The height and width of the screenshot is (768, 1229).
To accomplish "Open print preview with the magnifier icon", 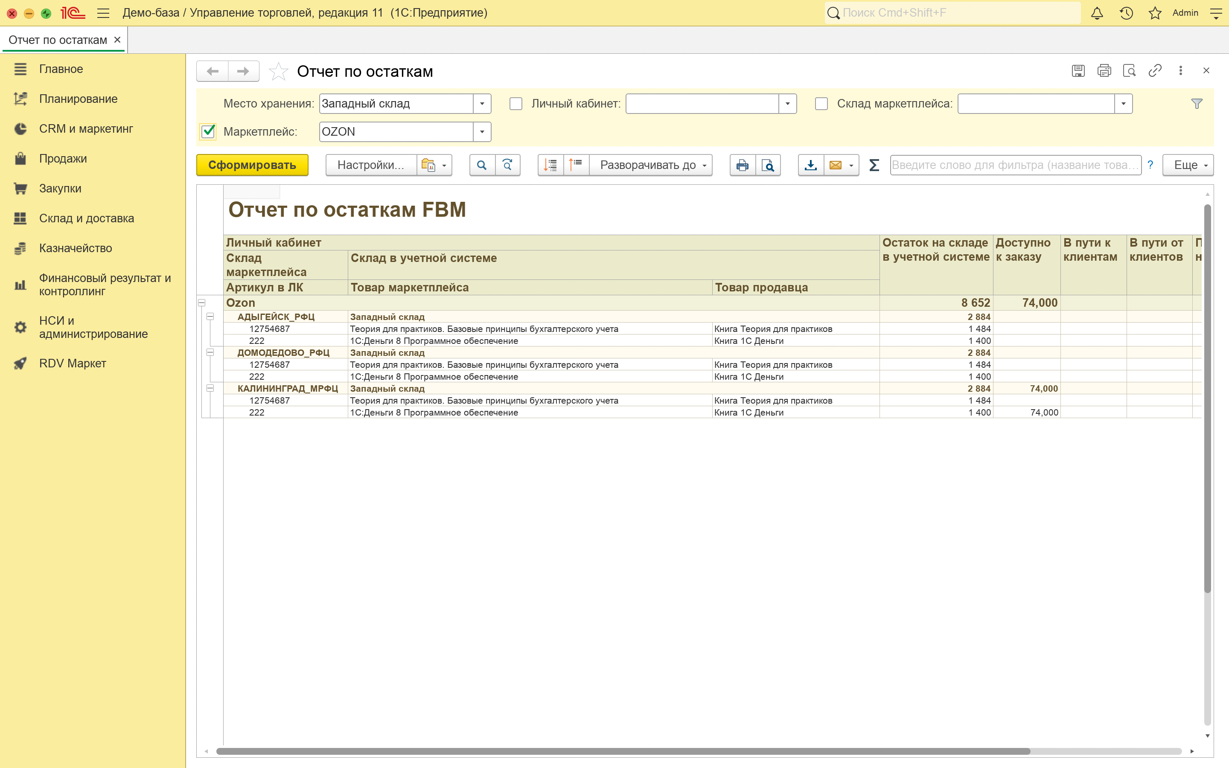I will (768, 165).
